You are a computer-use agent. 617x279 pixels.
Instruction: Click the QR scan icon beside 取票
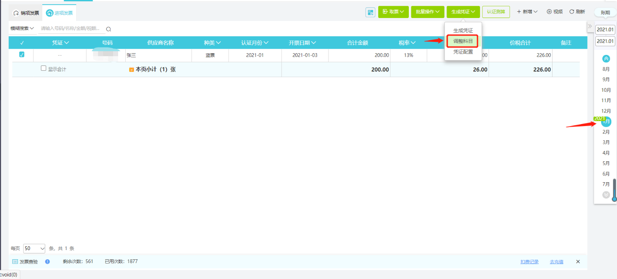(370, 13)
